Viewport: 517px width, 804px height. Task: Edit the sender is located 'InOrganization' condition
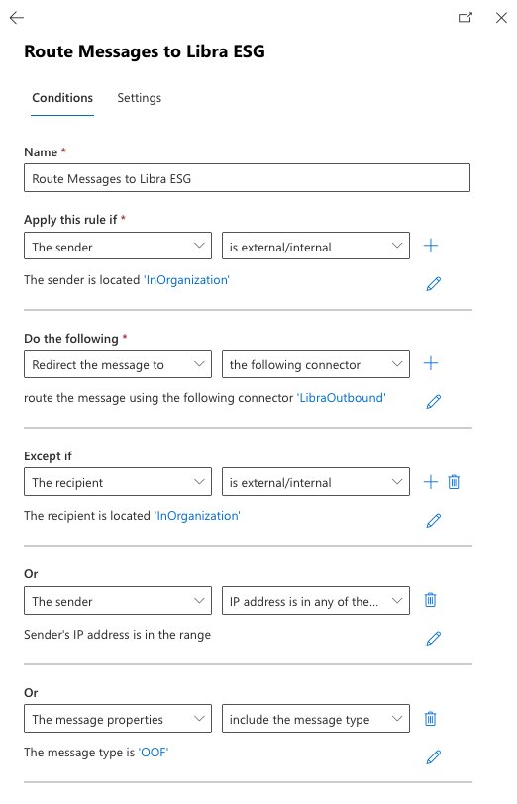click(434, 283)
